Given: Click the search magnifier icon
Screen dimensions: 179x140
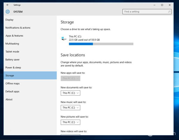Looking at the screenshot, I should click(x=169, y=12).
